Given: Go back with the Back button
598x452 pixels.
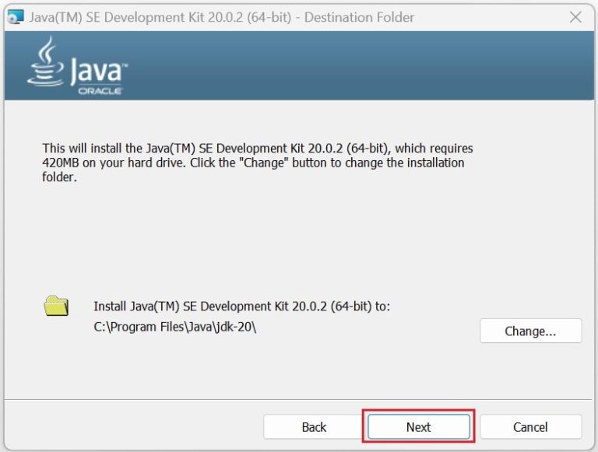Looking at the screenshot, I should 314,426.
